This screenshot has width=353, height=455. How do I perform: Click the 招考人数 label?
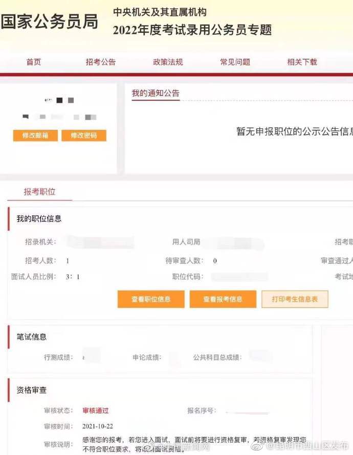pos(40,261)
